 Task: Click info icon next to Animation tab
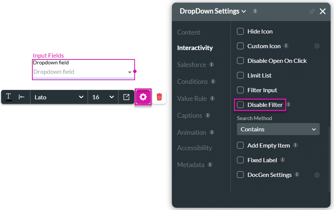212,132
